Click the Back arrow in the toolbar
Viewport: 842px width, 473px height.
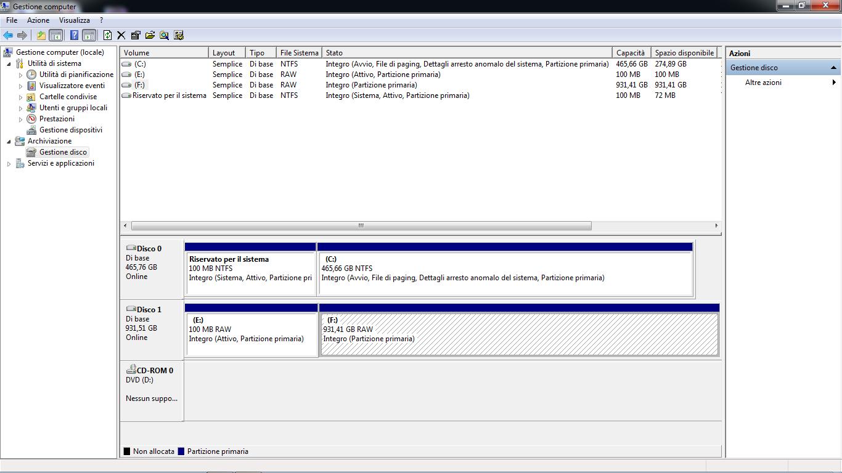[x=8, y=35]
